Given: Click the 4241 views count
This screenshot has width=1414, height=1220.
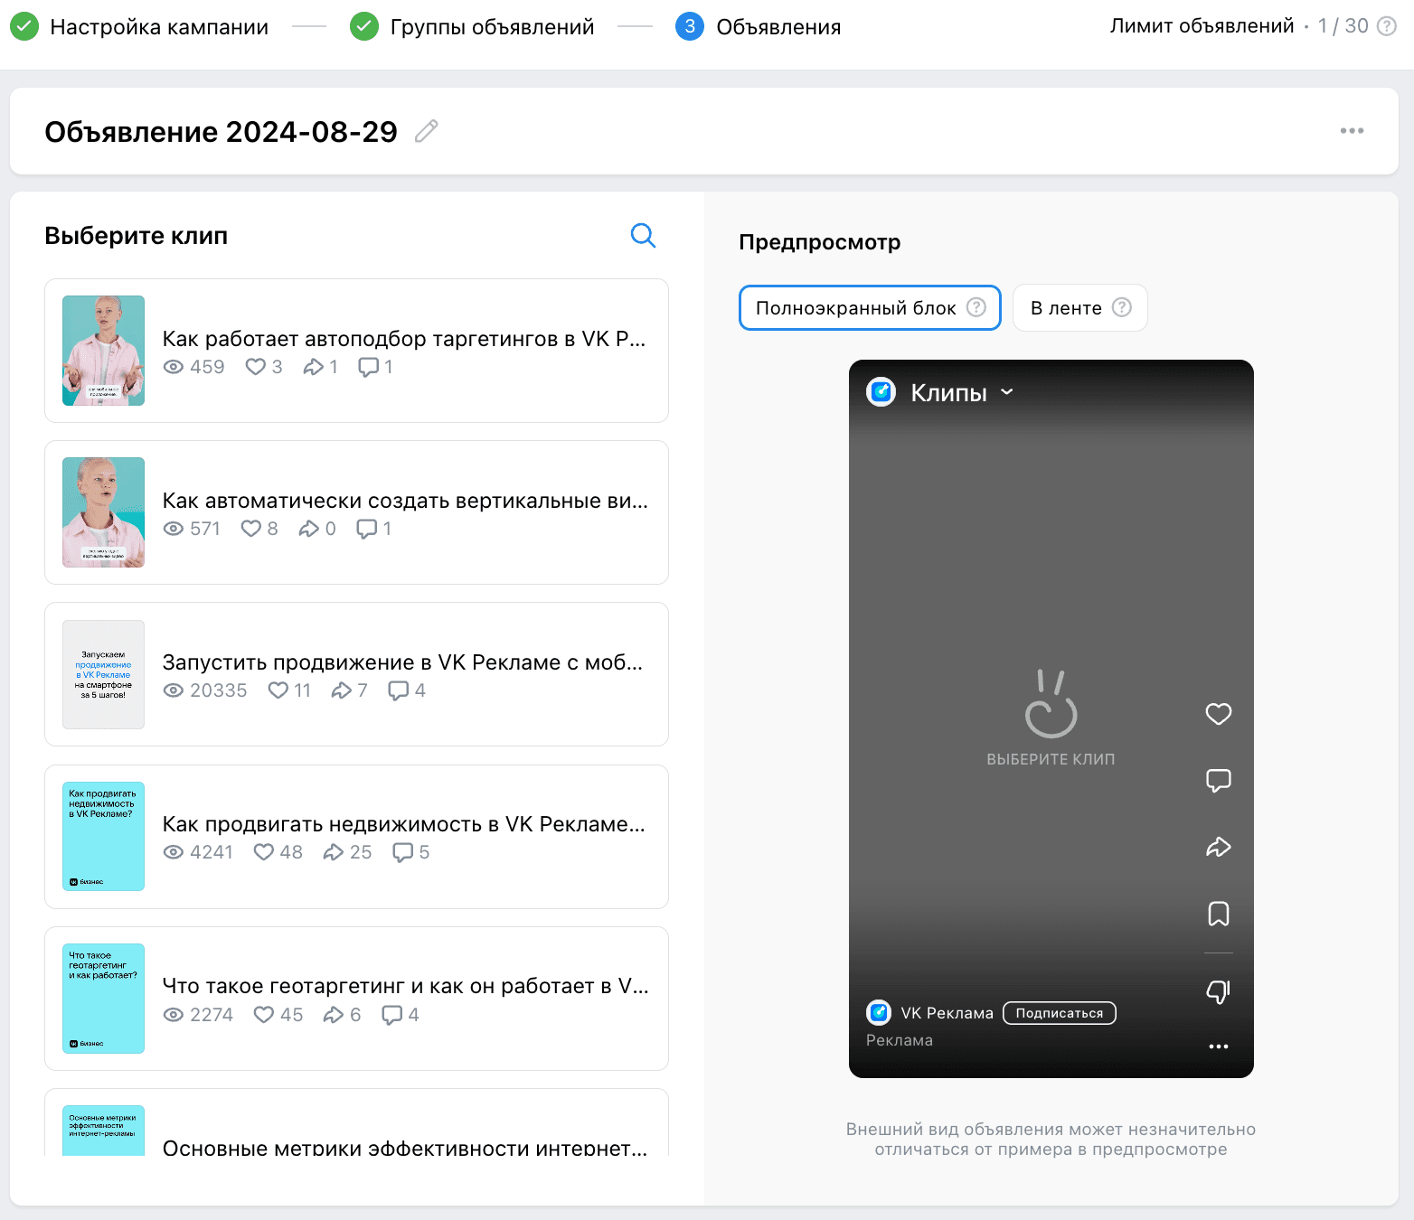Looking at the screenshot, I should coord(212,852).
